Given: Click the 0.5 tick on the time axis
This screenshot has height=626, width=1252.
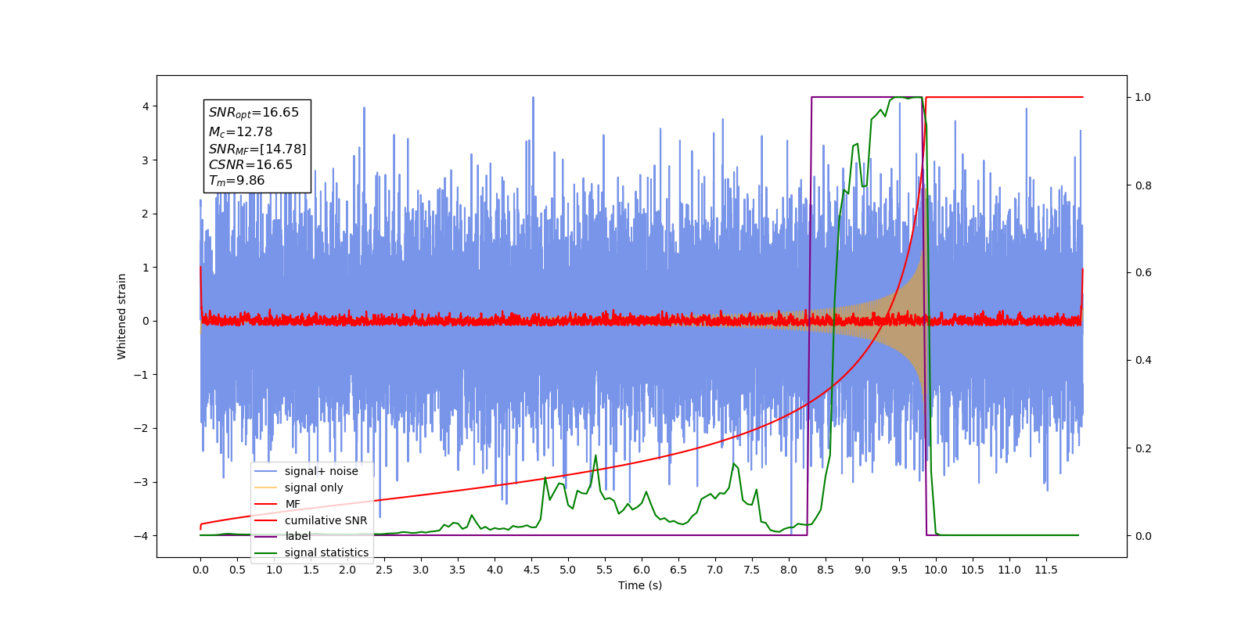Looking at the screenshot, I should [237, 570].
